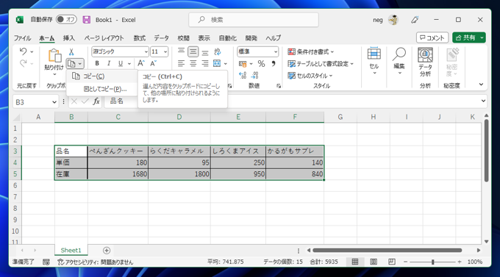Switch to the データ tab

[x=161, y=38]
